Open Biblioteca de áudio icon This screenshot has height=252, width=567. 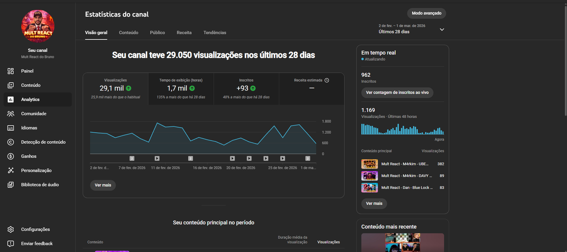(11, 185)
